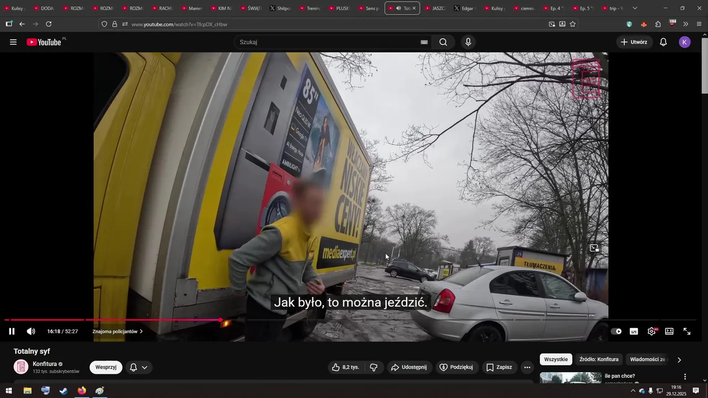
Task: Open the 'ile pan chce?' video thumbnail
Action: pyautogui.click(x=570, y=378)
